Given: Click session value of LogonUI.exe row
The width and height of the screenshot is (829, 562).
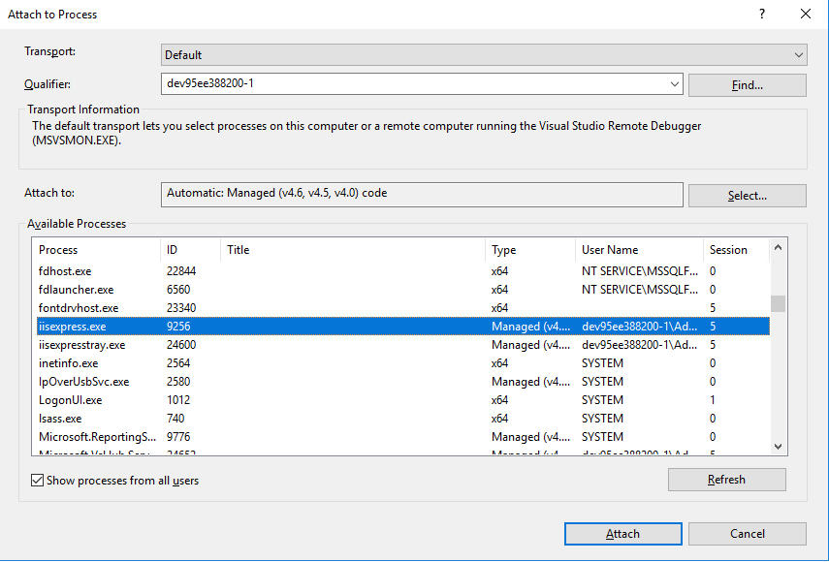Looking at the screenshot, I should pyautogui.click(x=713, y=400).
